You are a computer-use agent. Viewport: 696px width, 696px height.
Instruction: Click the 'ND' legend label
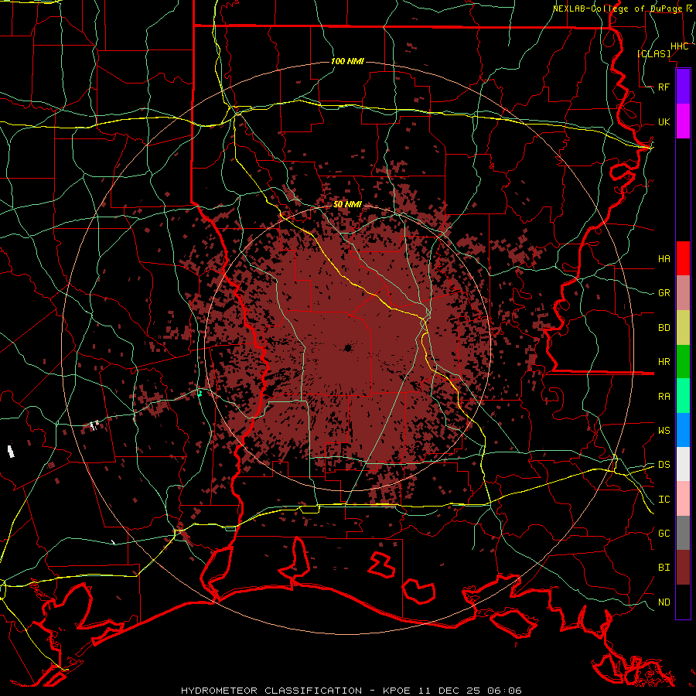[664, 602]
